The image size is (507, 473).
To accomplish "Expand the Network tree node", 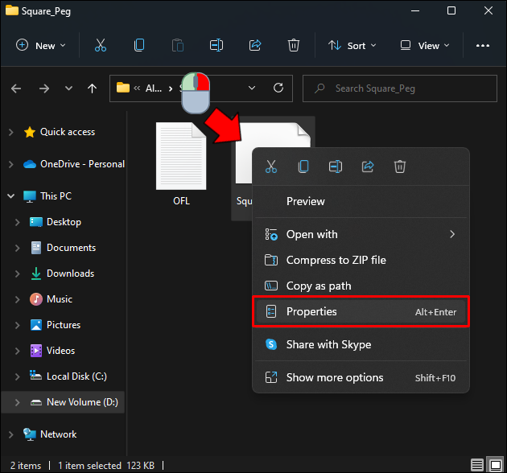I will pyautogui.click(x=11, y=434).
